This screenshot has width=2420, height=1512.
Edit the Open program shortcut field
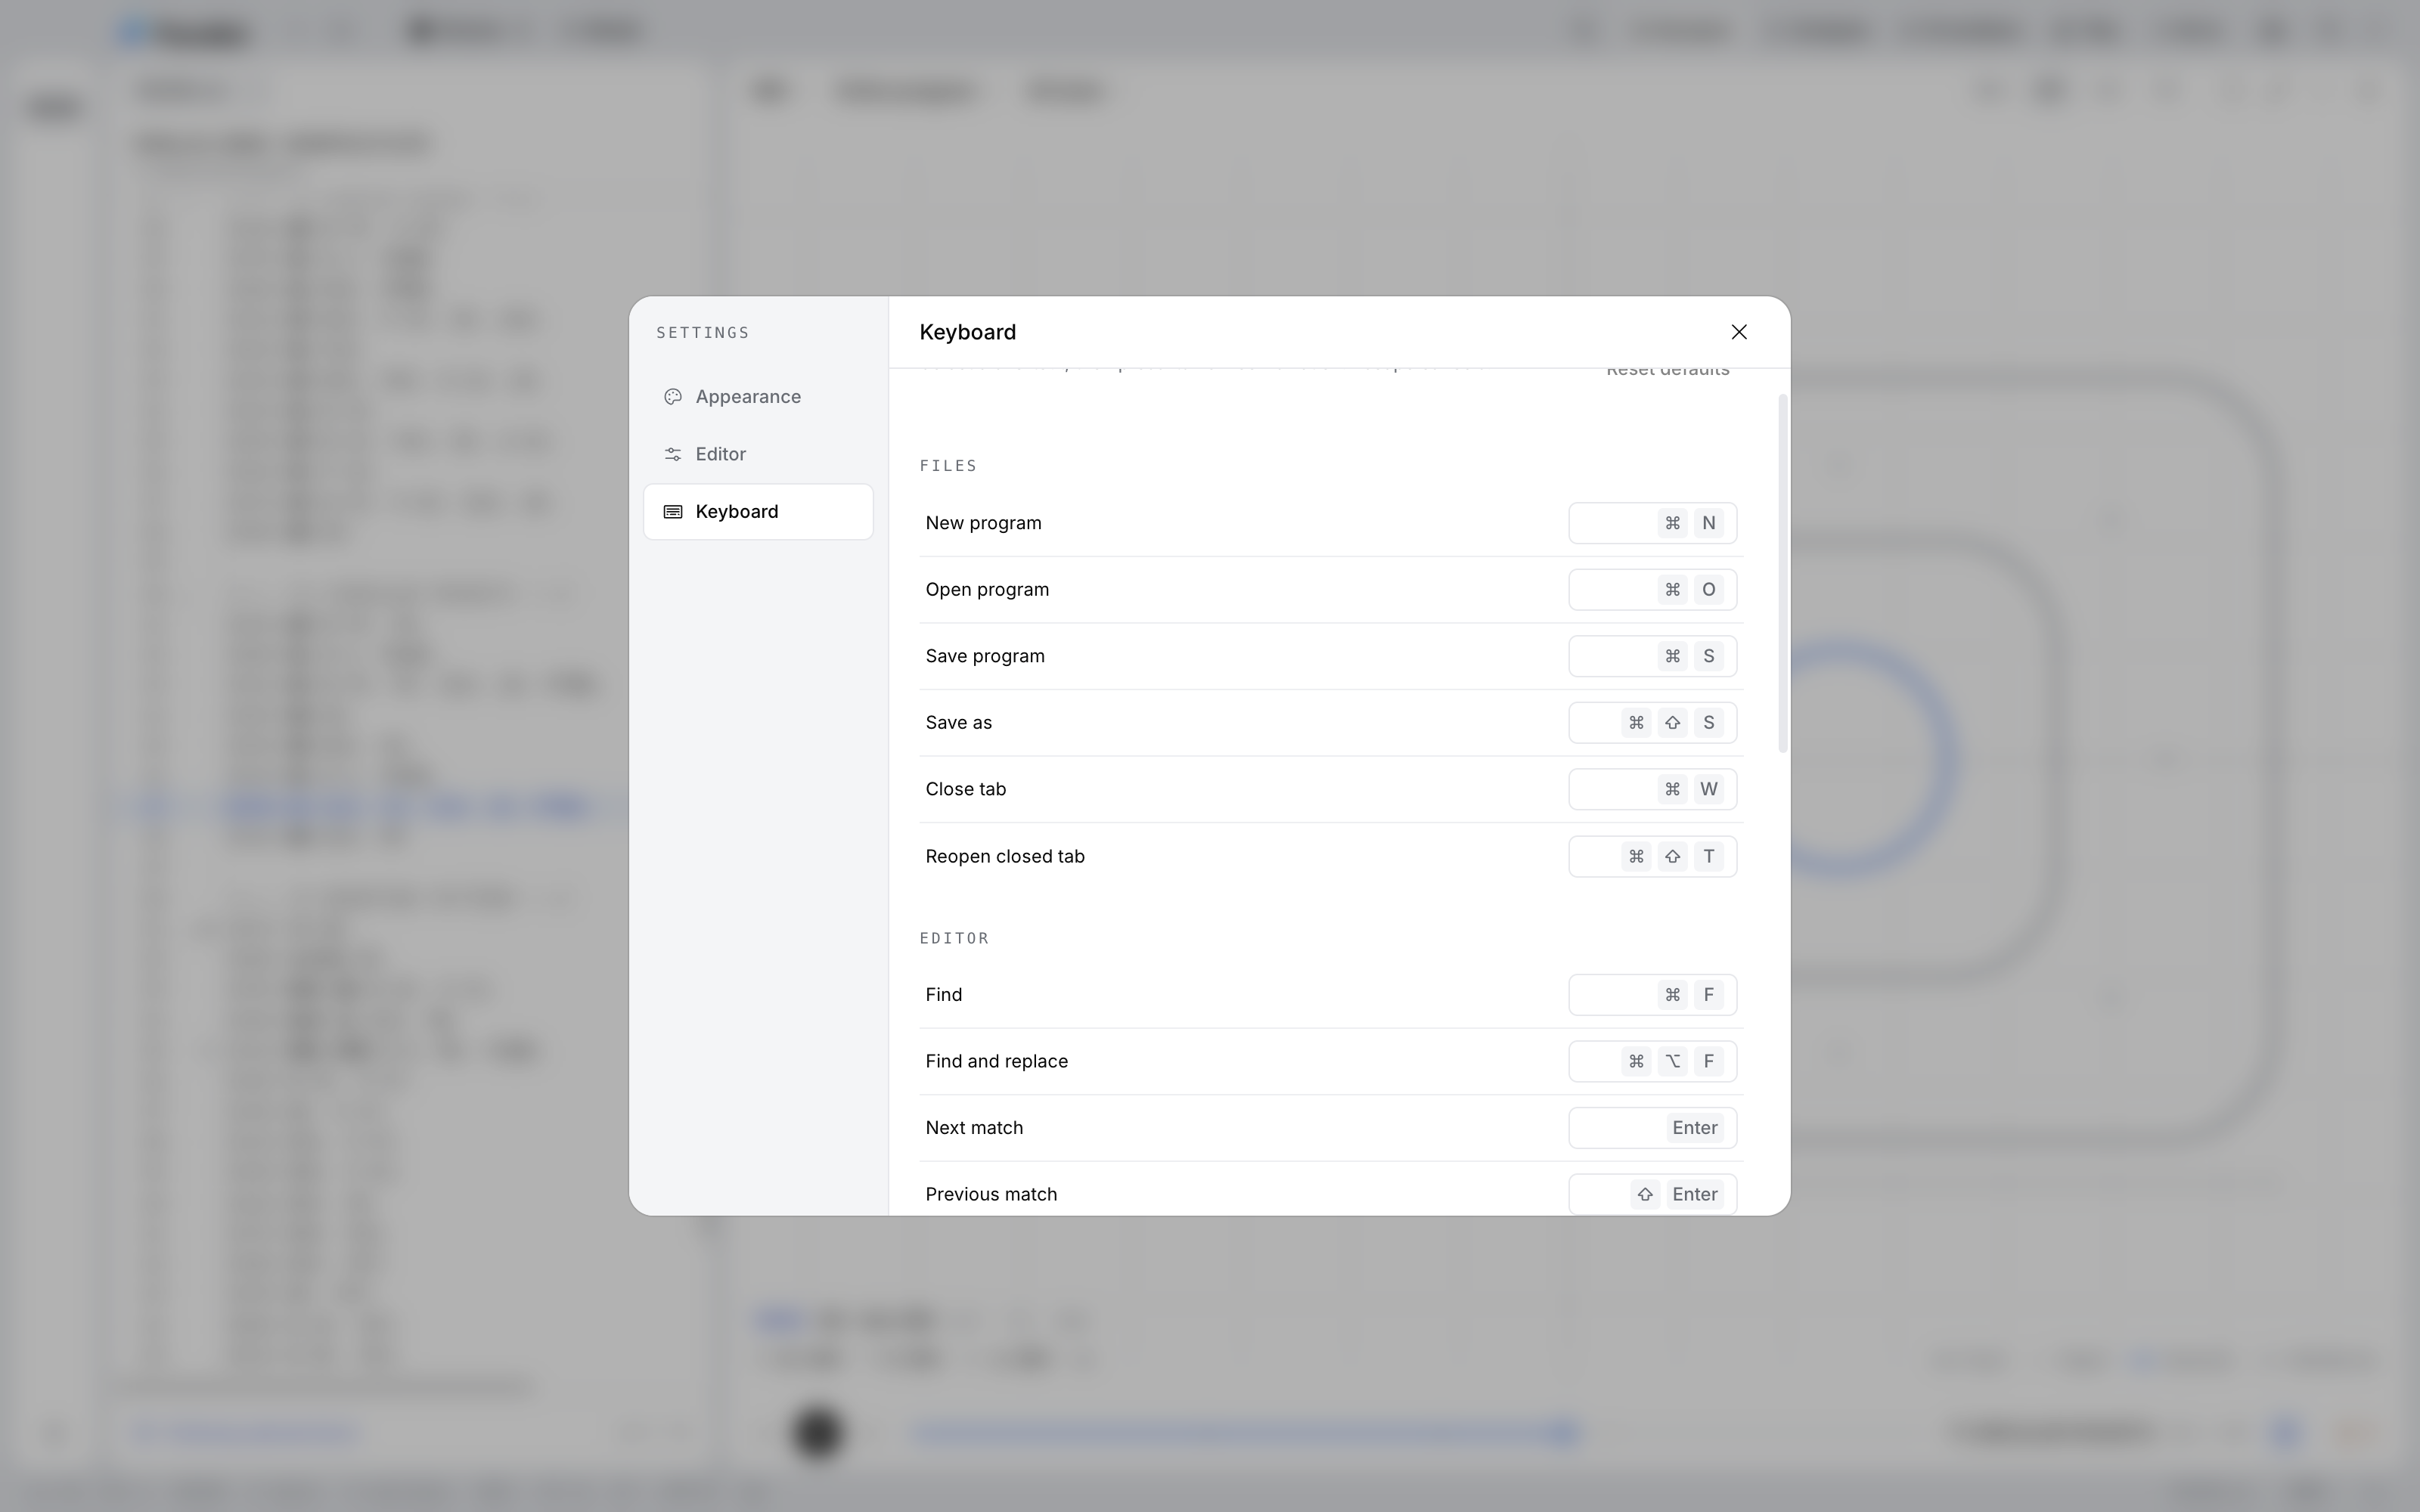[1653, 590]
